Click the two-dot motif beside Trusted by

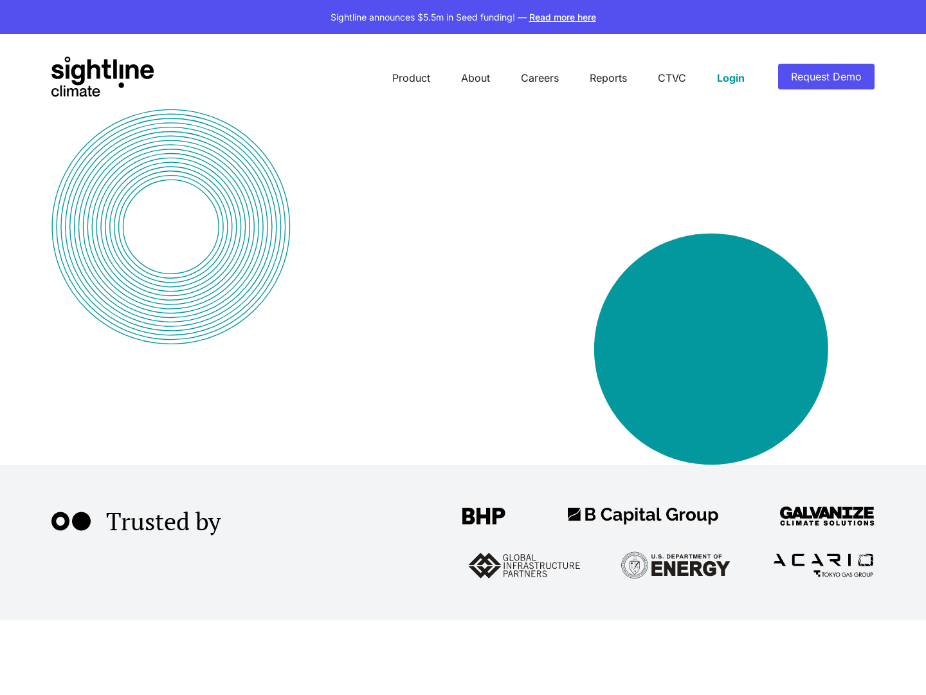click(71, 521)
